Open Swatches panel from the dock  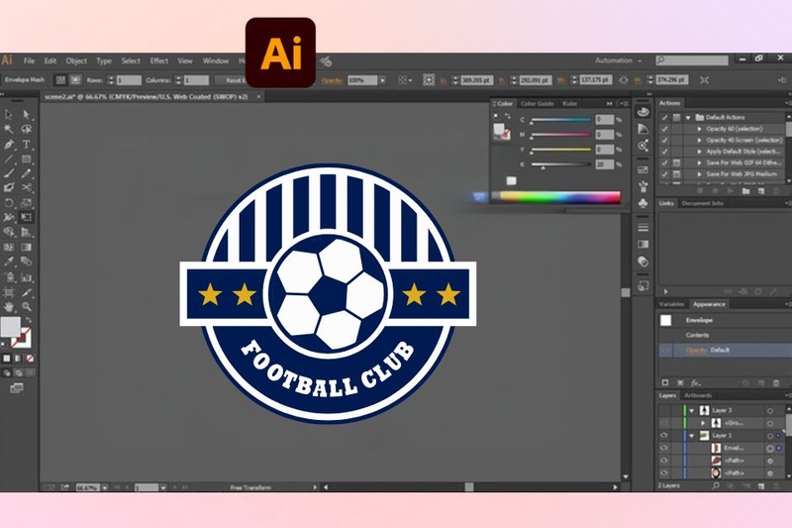(643, 169)
